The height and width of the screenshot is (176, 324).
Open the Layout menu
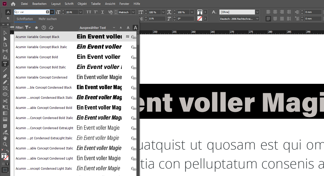(x=56, y=4)
